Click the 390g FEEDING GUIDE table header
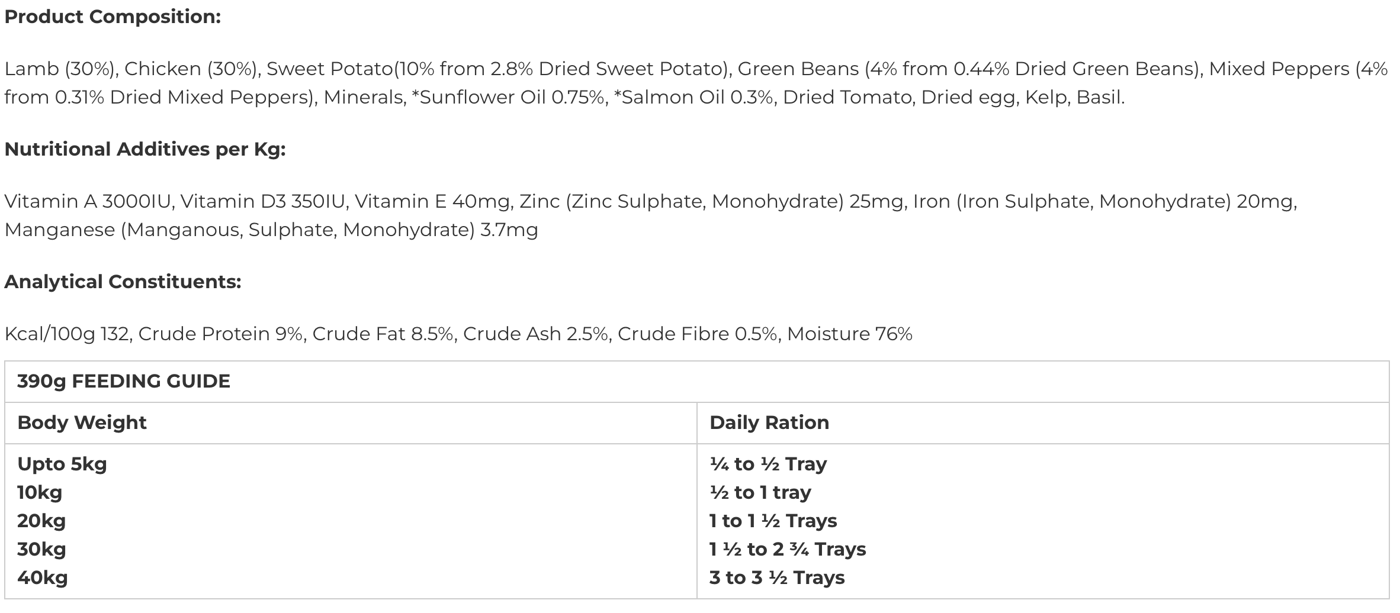Screen dimensions: 1400x613 (x=124, y=381)
